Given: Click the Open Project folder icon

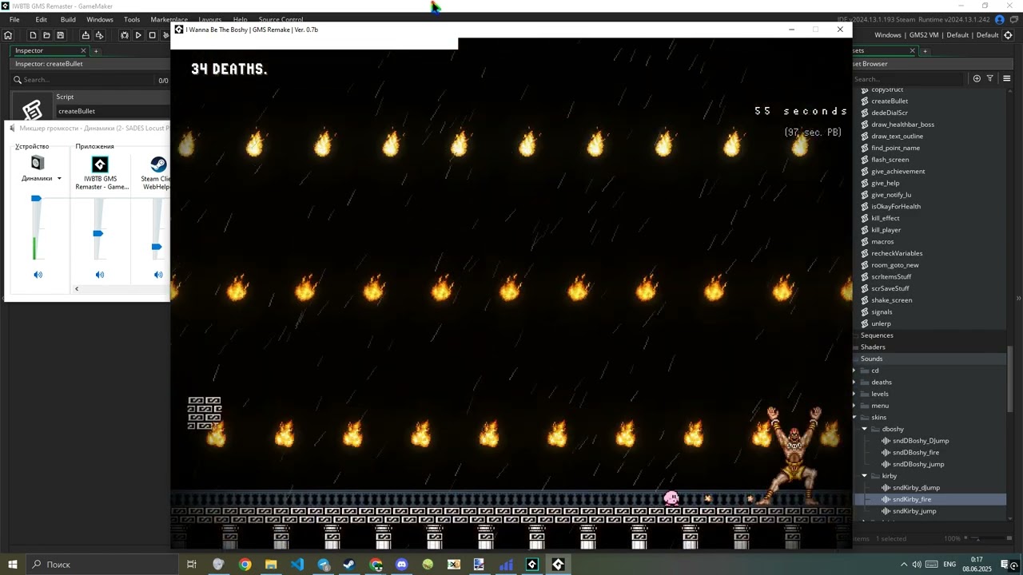Looking at the screenshot, I should pos(46,35).
